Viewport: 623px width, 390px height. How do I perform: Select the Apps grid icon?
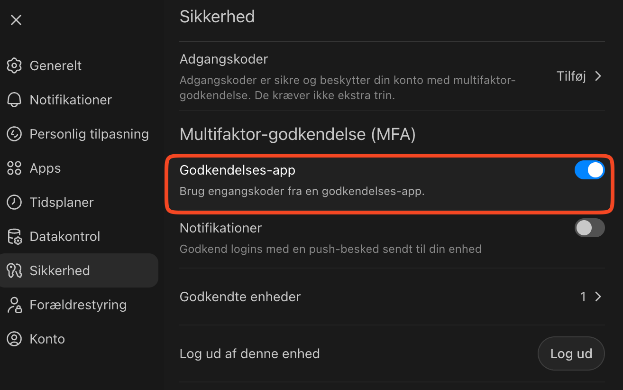(14, 168)
